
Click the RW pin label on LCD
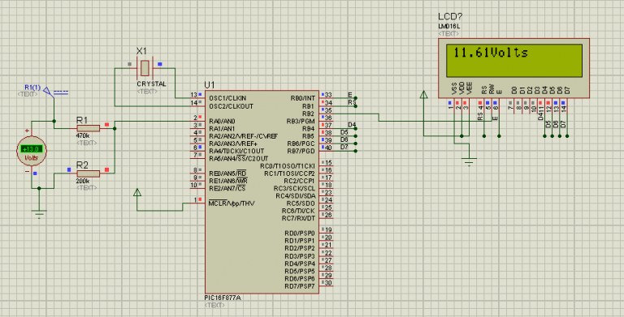(492, 90)
